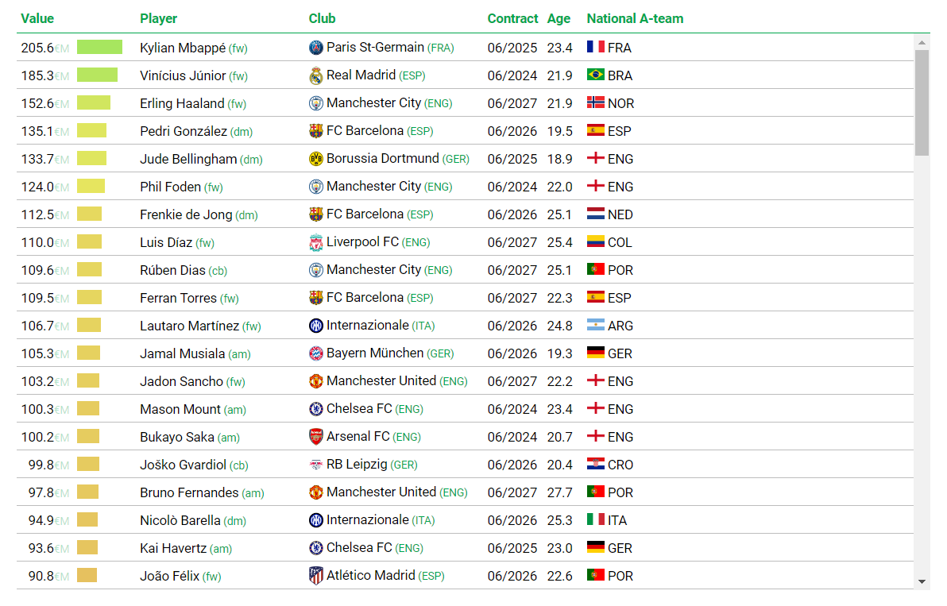Viewport: 947px width, 606px height.
Task: Open Kylian Mbappé player link
Action: tap(183, 48)
